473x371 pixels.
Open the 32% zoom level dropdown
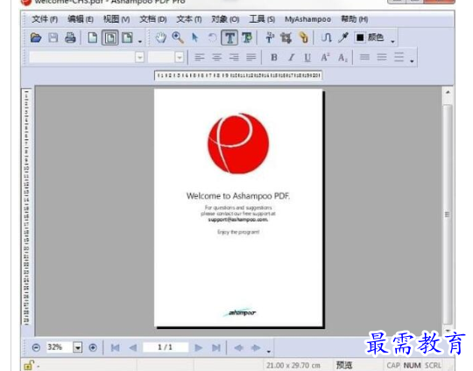[78, 347]
